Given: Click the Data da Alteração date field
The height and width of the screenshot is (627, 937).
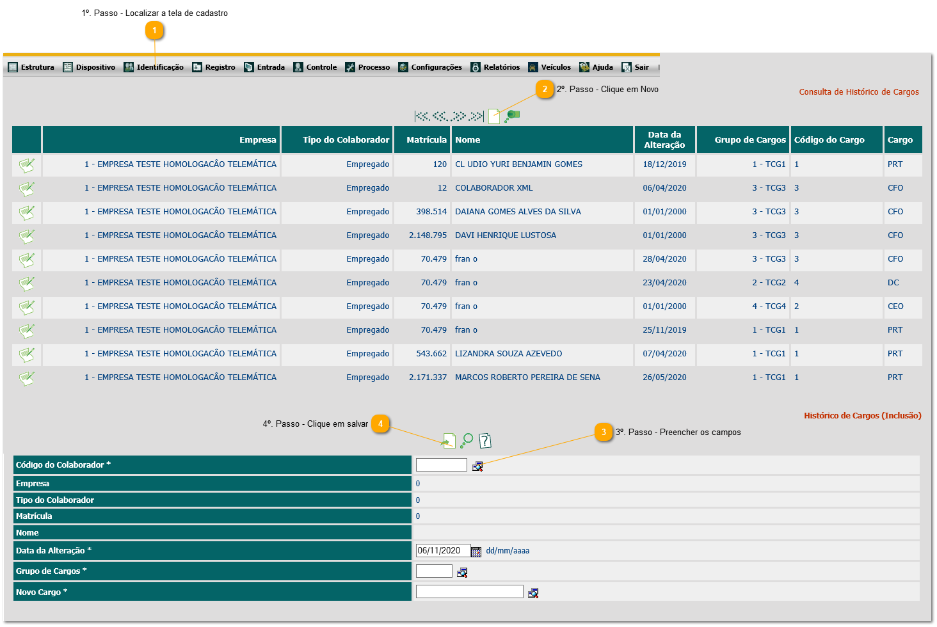Looking at the screenshot, I should pos(443,550).
